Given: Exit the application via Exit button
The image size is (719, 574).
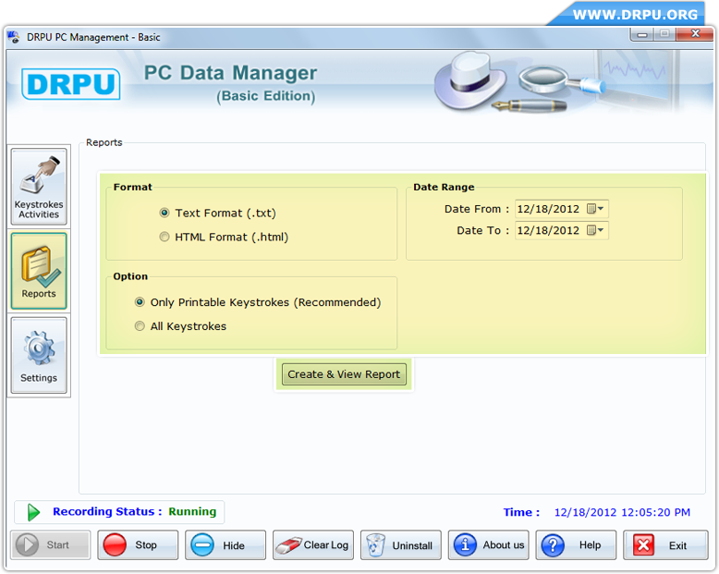Looking at the screenshot, I should click(665, 545).
